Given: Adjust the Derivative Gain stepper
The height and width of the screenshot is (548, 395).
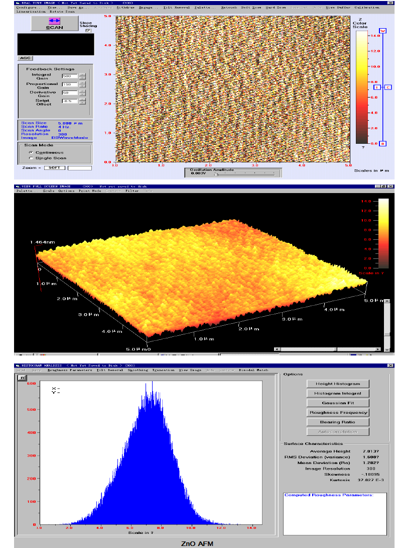Looking at the screenshot, I should [83, 93].
